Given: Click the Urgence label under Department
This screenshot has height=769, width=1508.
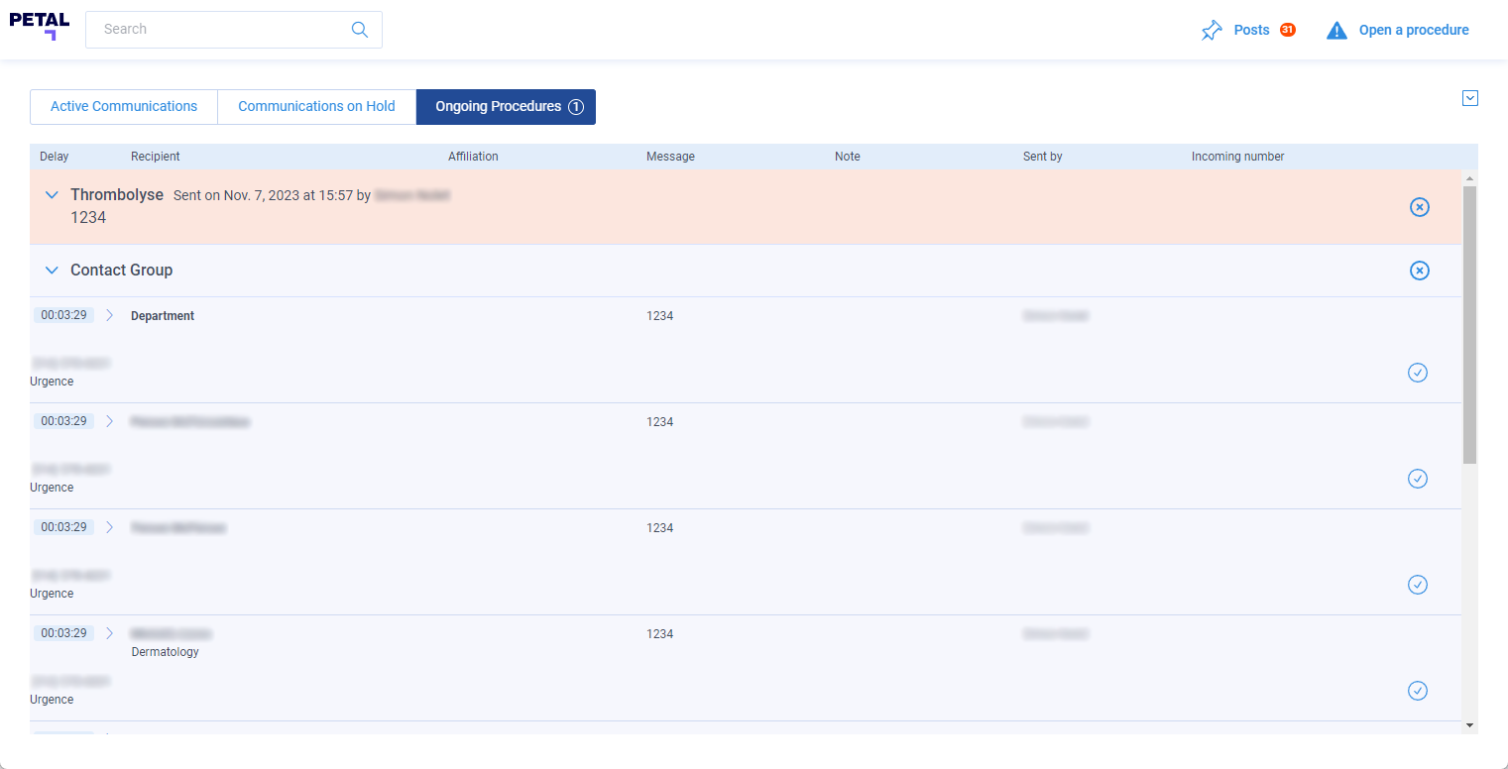Looking at the screenshot, I should point(52,382).
